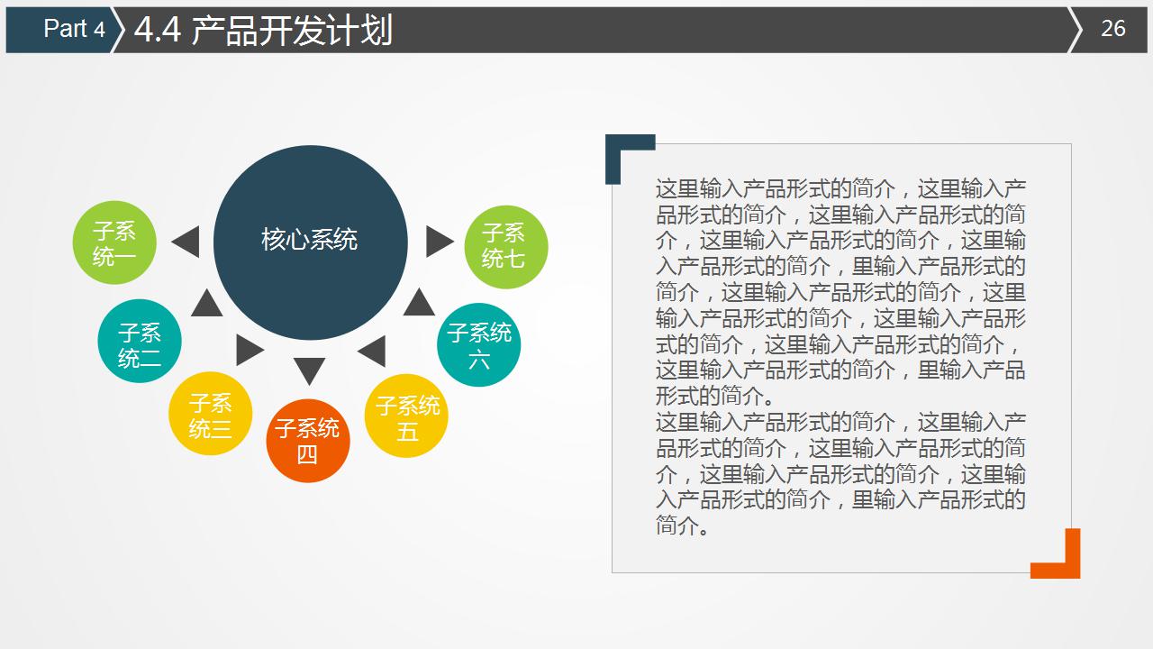The width and height of the screenshot is (1153, 649).
Task: Click the right-pointing arrow beside 子系统七
Action: point(437,241)
